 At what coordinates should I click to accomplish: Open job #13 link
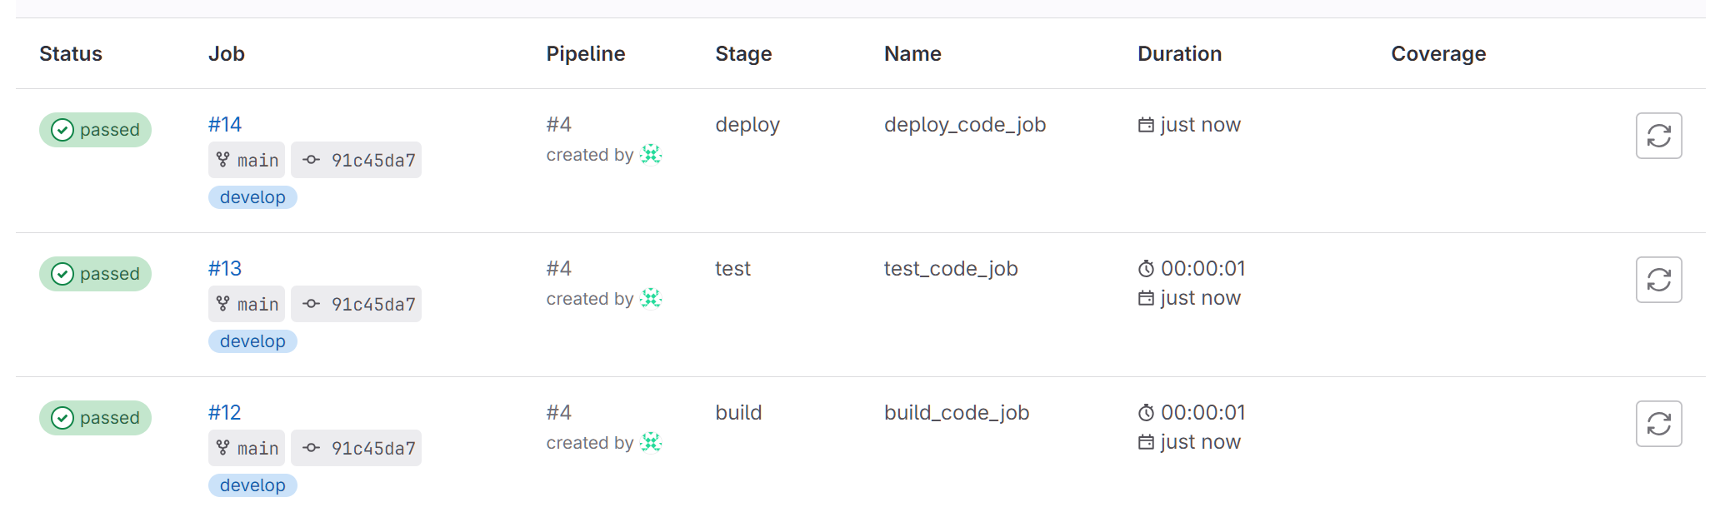224,269
